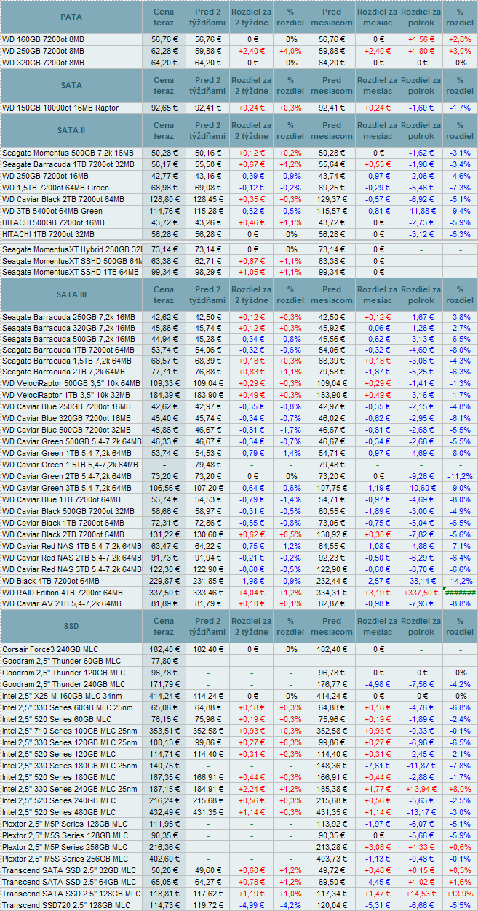
Task: Click the -11,88 € half-year cell for WD 3TB Green
Action: click(421, 211)
